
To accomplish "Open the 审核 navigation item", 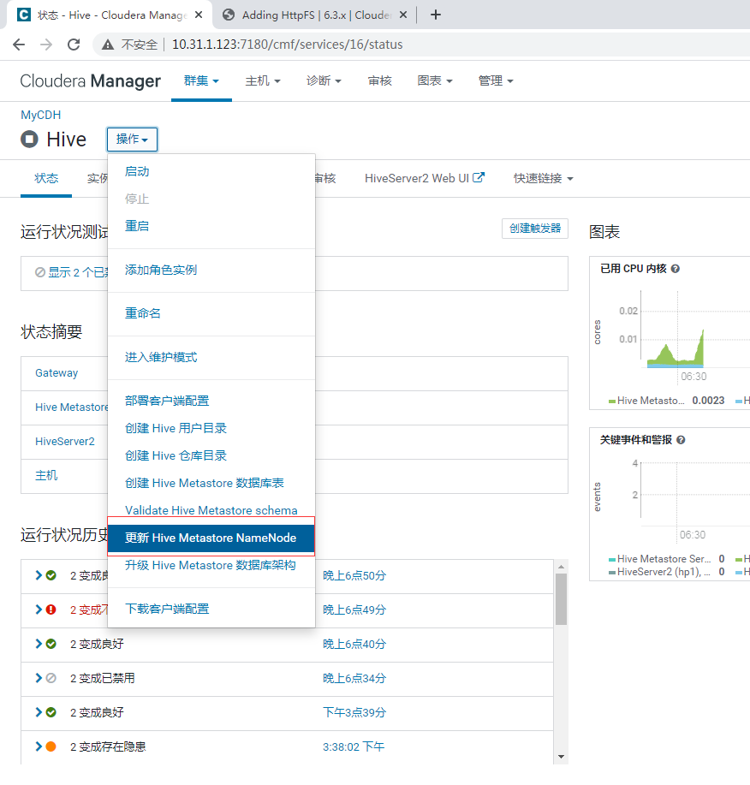I will coord(379,80).
